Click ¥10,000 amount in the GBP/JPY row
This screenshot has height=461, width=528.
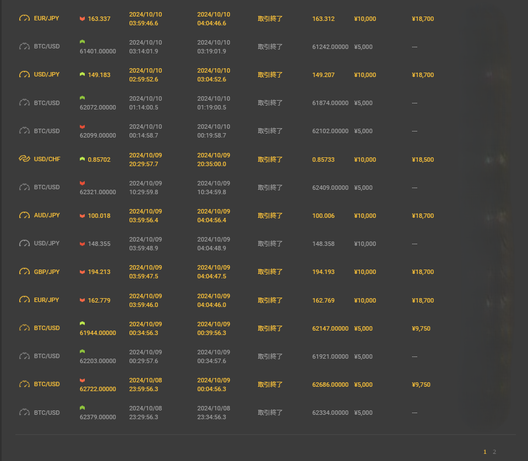pos(365,272)
